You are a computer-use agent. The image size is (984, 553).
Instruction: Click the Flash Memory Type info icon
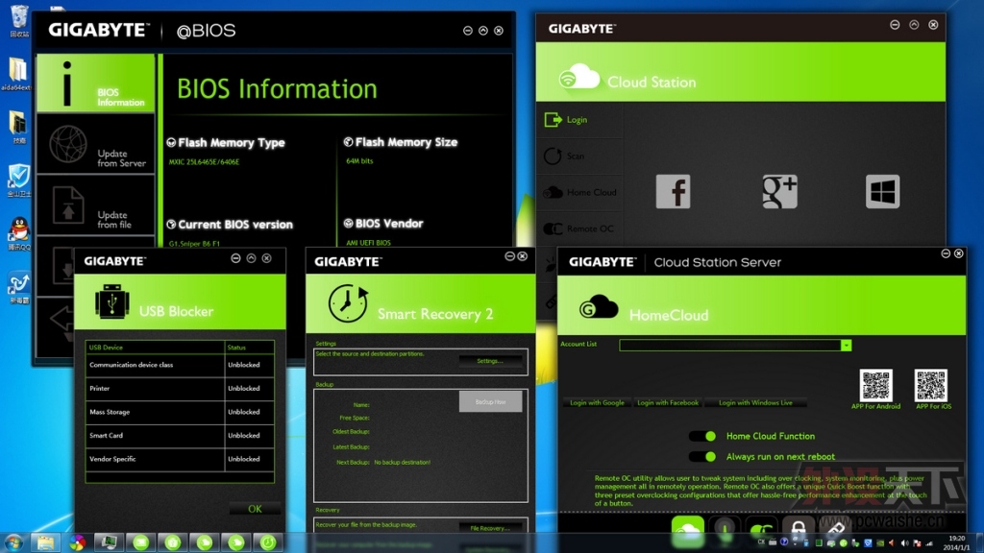[x=171, y=143]
